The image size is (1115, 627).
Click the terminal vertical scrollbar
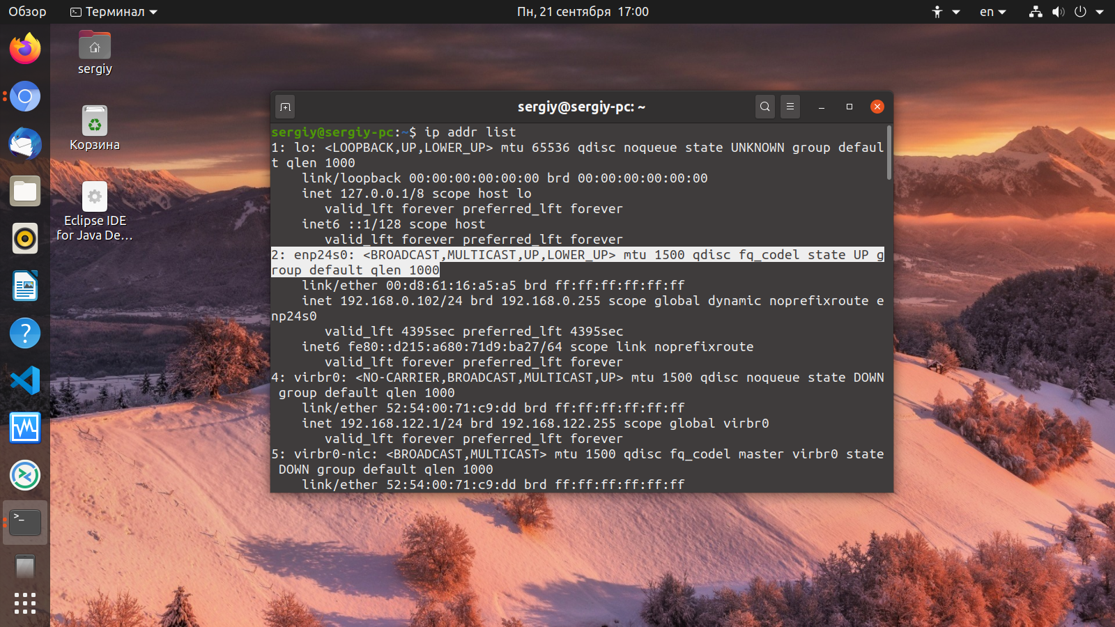889,153
